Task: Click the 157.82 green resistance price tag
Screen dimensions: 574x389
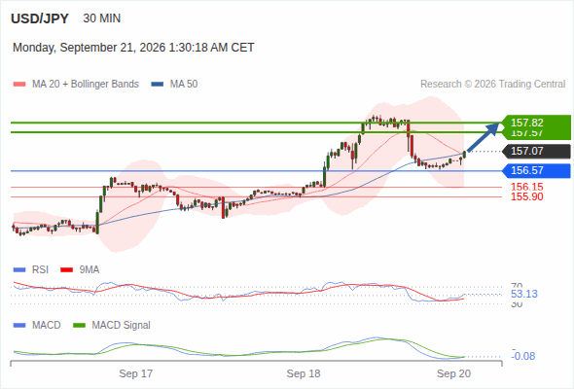Action: [x=537, y=123]
